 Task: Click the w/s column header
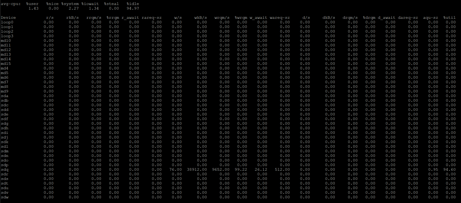point(178,17)
